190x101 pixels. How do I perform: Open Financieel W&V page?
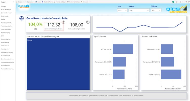click(x=5, y=49)
